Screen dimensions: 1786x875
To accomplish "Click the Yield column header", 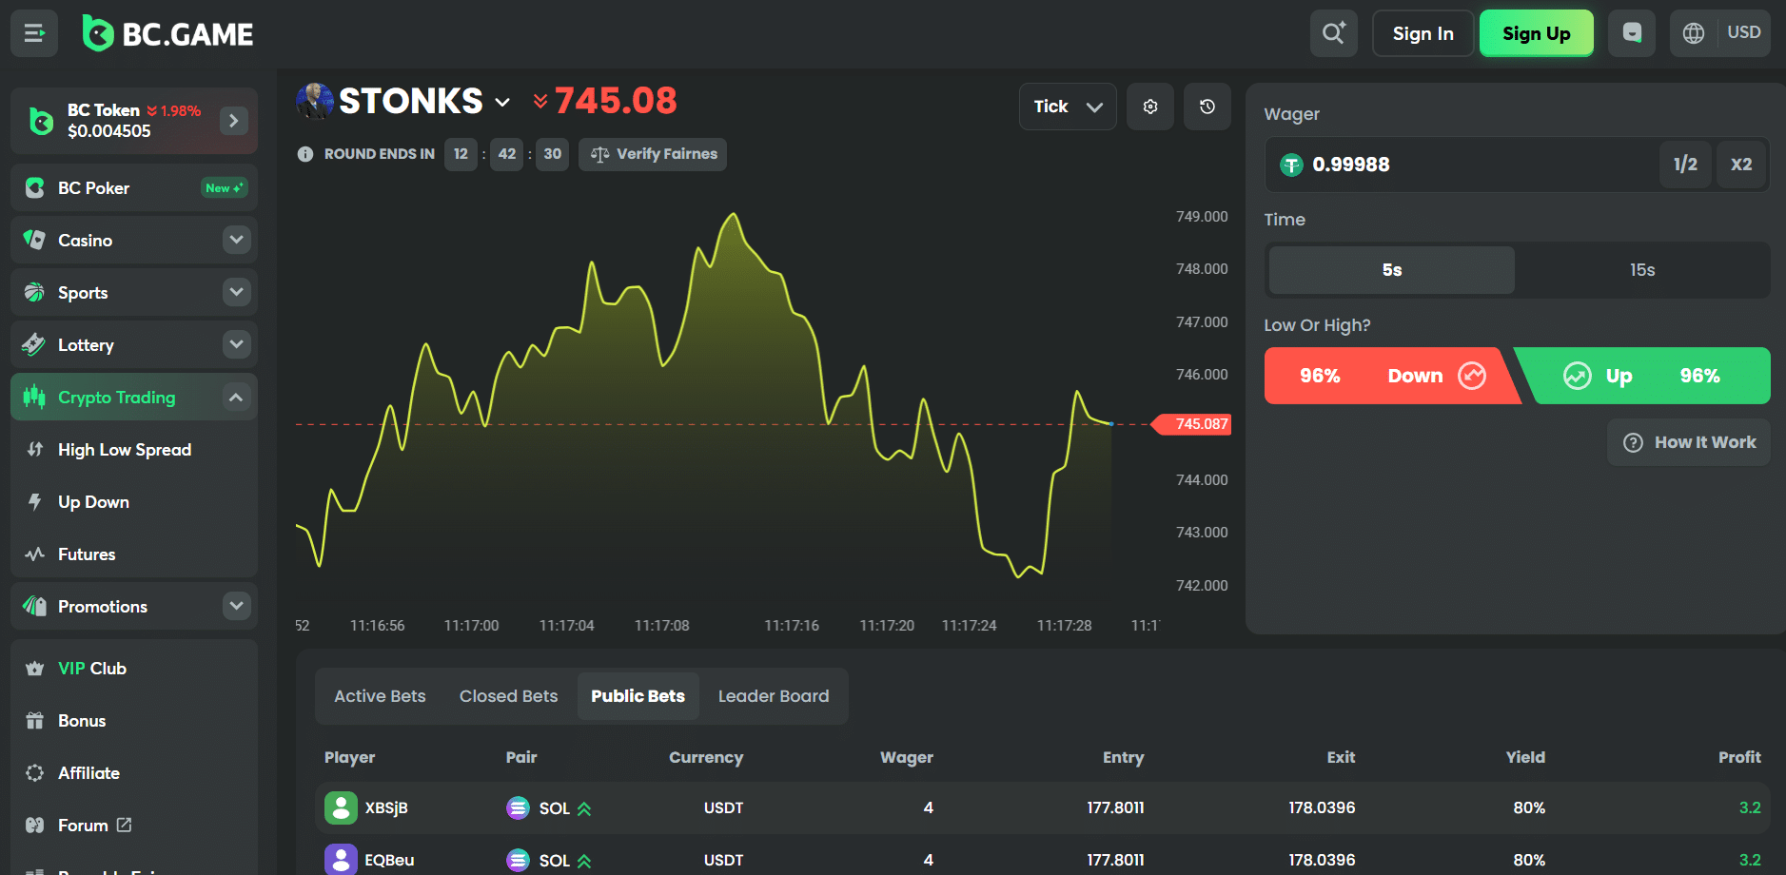I will 1525,757.
